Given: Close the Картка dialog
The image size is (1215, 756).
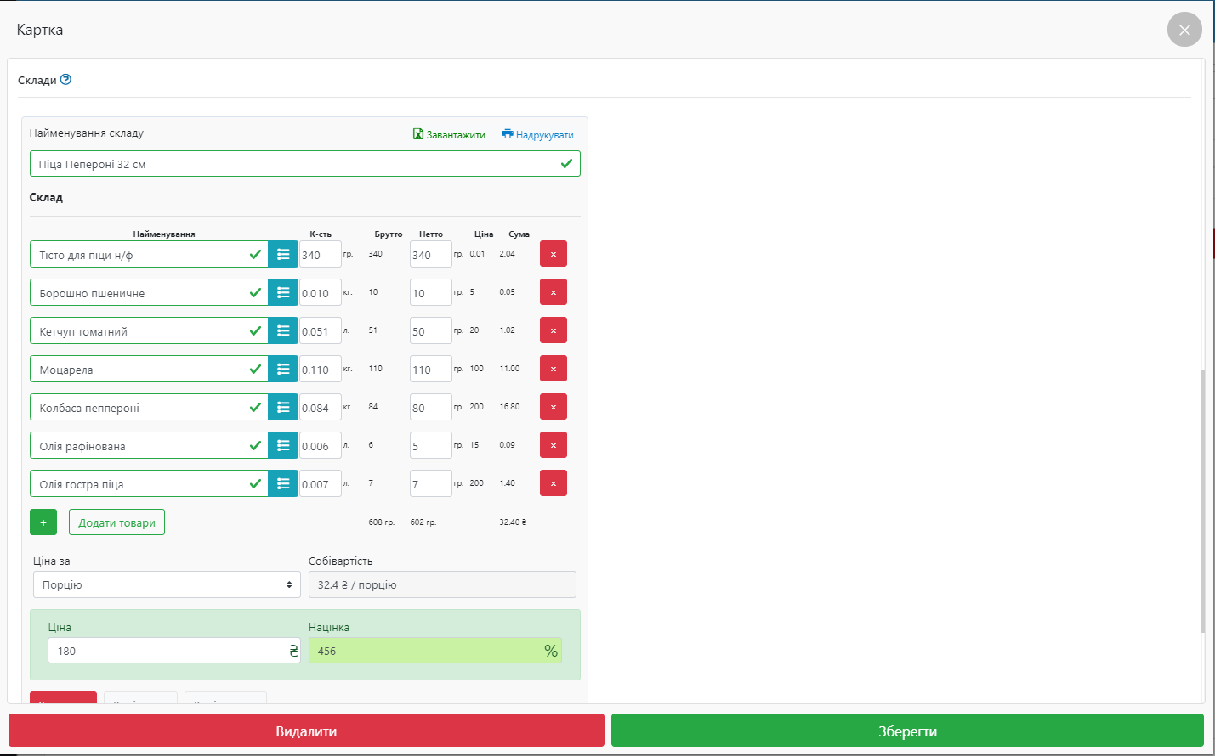Looking at the screenshot, I should coord(1184,30).
